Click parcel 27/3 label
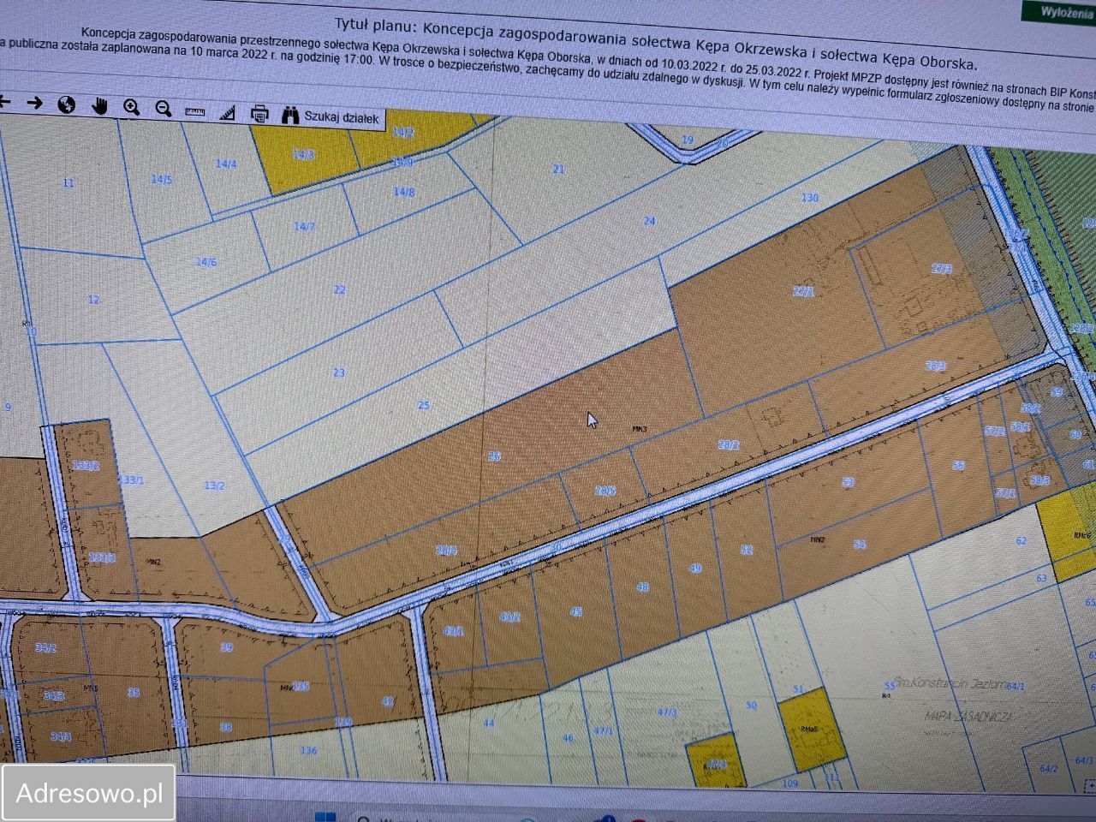 941,268
